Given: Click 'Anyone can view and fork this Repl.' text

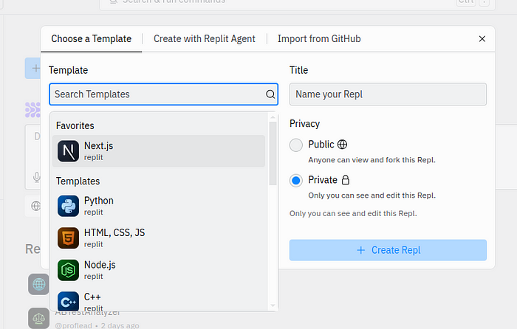Looking at the screenshot, I should tap(372, 160).
